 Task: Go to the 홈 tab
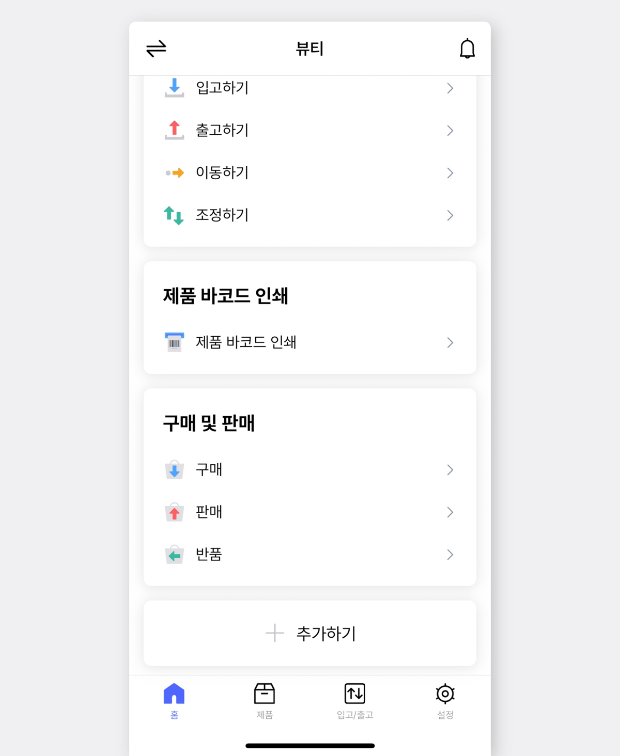click(174, 700)
